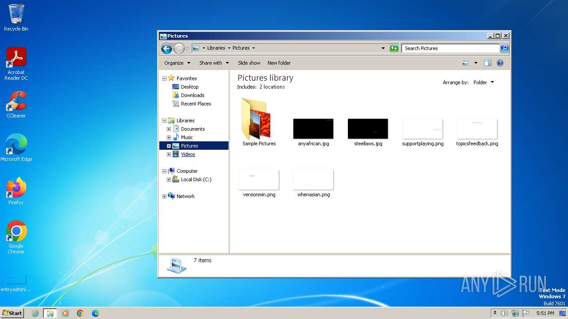
Task: Change view with the views icon
Action: pos(465,63)
